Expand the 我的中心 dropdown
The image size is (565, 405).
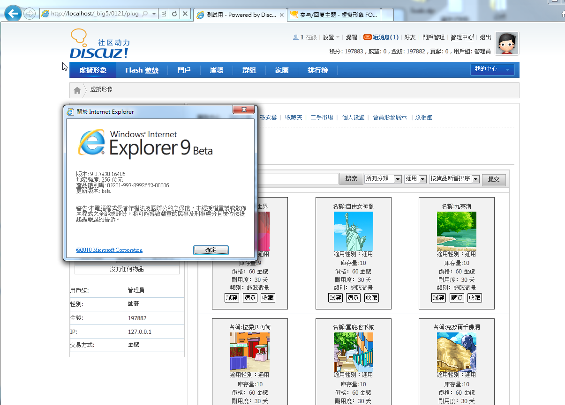[x=492, y=69]
